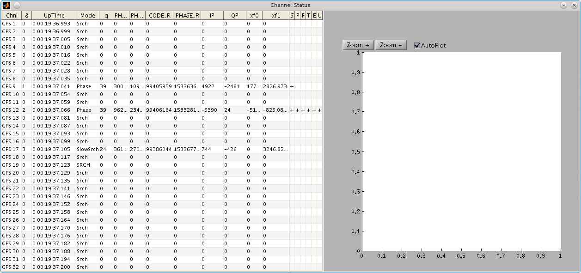The width and height of the screenshot is (581, 273).
Task: Click the Chnl column header
Action: [x=12, y=16]
